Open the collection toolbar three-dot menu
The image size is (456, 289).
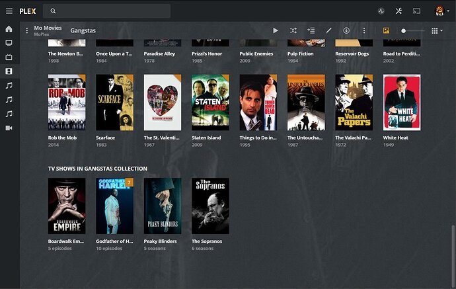point(363,30)
